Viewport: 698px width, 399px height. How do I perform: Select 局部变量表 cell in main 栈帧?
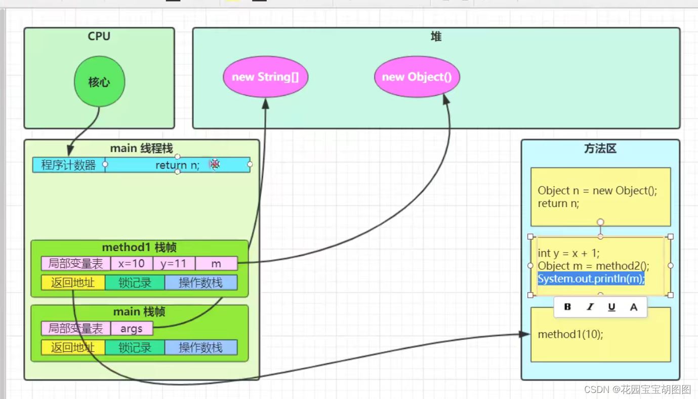click(x=75, y=329)
